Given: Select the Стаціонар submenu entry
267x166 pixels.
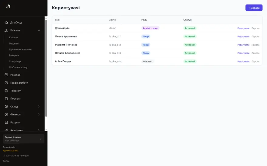Looking at the screenshot, I should pos(15,61).
